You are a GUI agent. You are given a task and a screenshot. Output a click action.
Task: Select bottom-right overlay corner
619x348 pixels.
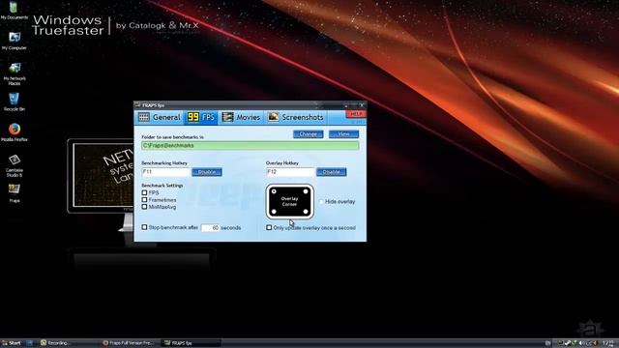(306, 212)
